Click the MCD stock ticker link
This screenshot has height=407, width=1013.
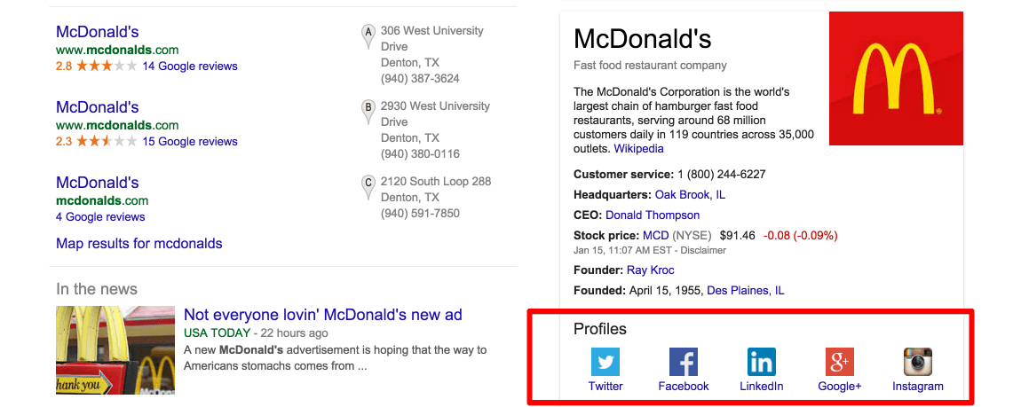tap(655, 235)
